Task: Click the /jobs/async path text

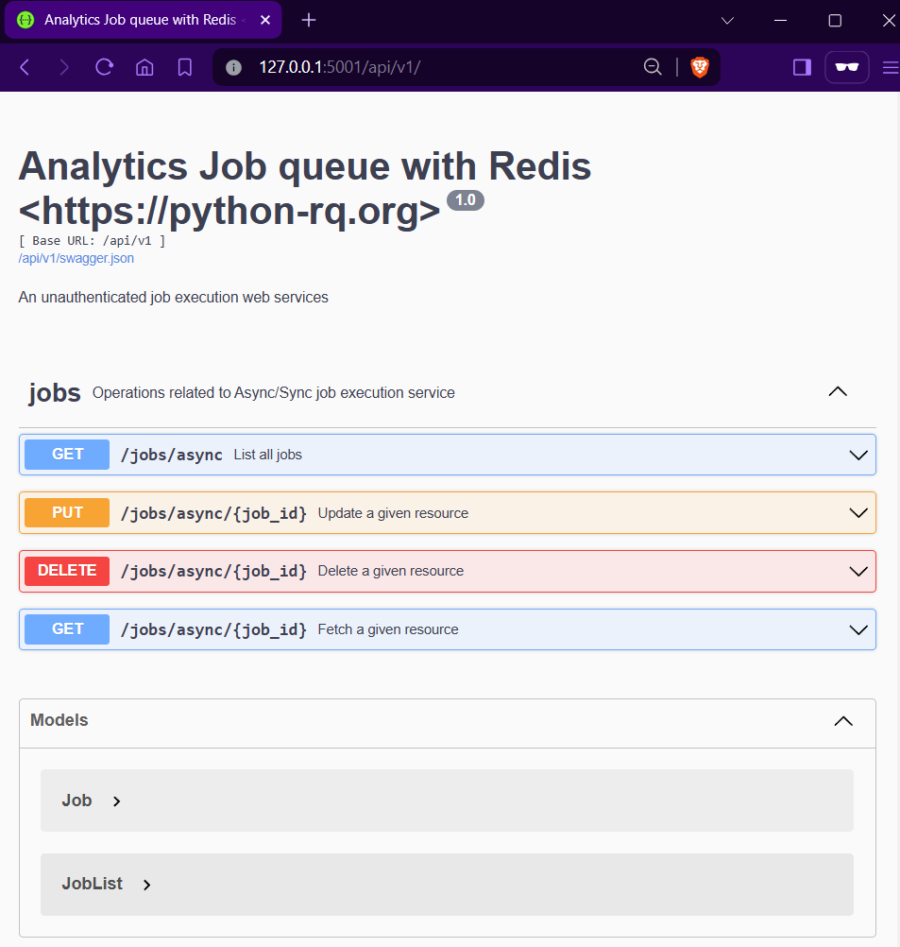Action: click(172, 455)
